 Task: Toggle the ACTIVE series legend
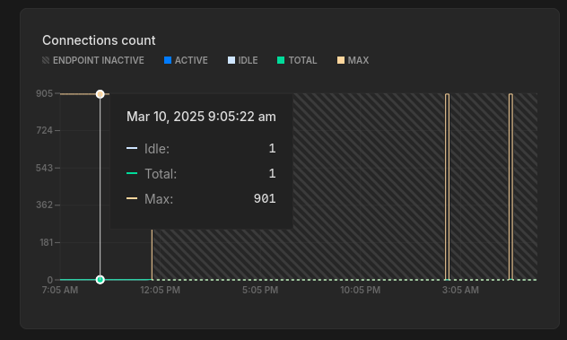186,60
